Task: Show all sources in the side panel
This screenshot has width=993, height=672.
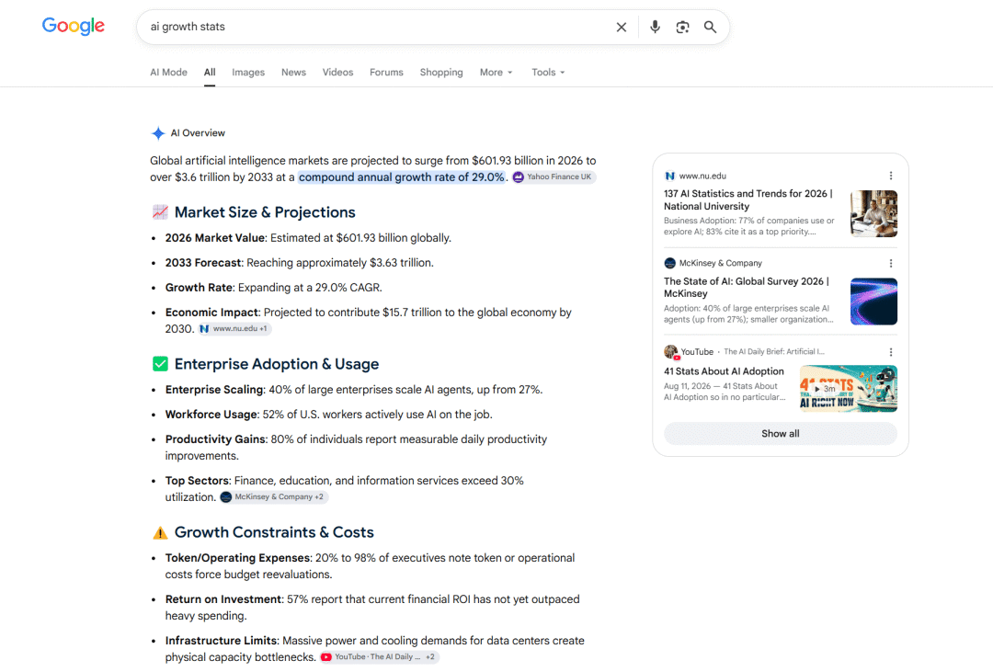Action: click(x=781, y=433)
